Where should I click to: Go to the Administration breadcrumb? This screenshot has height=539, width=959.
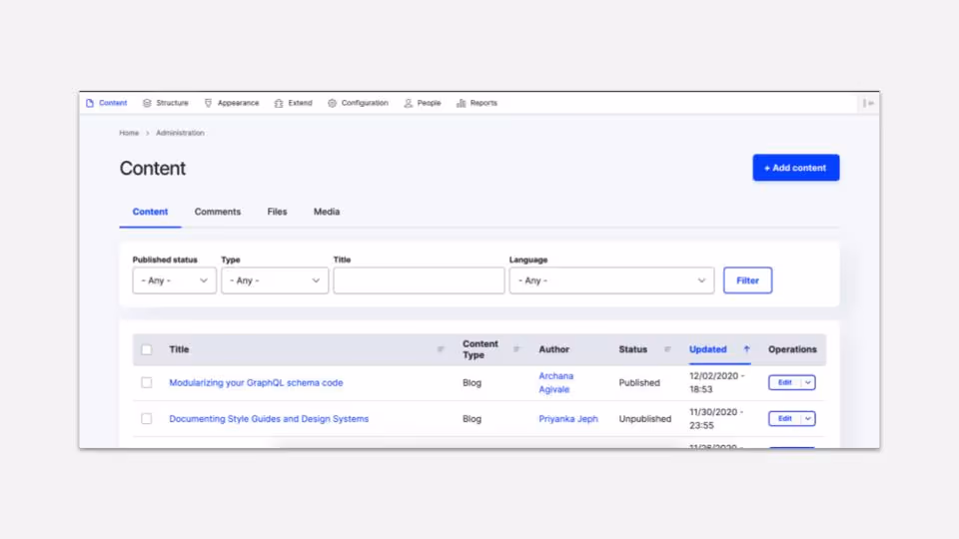180,133
